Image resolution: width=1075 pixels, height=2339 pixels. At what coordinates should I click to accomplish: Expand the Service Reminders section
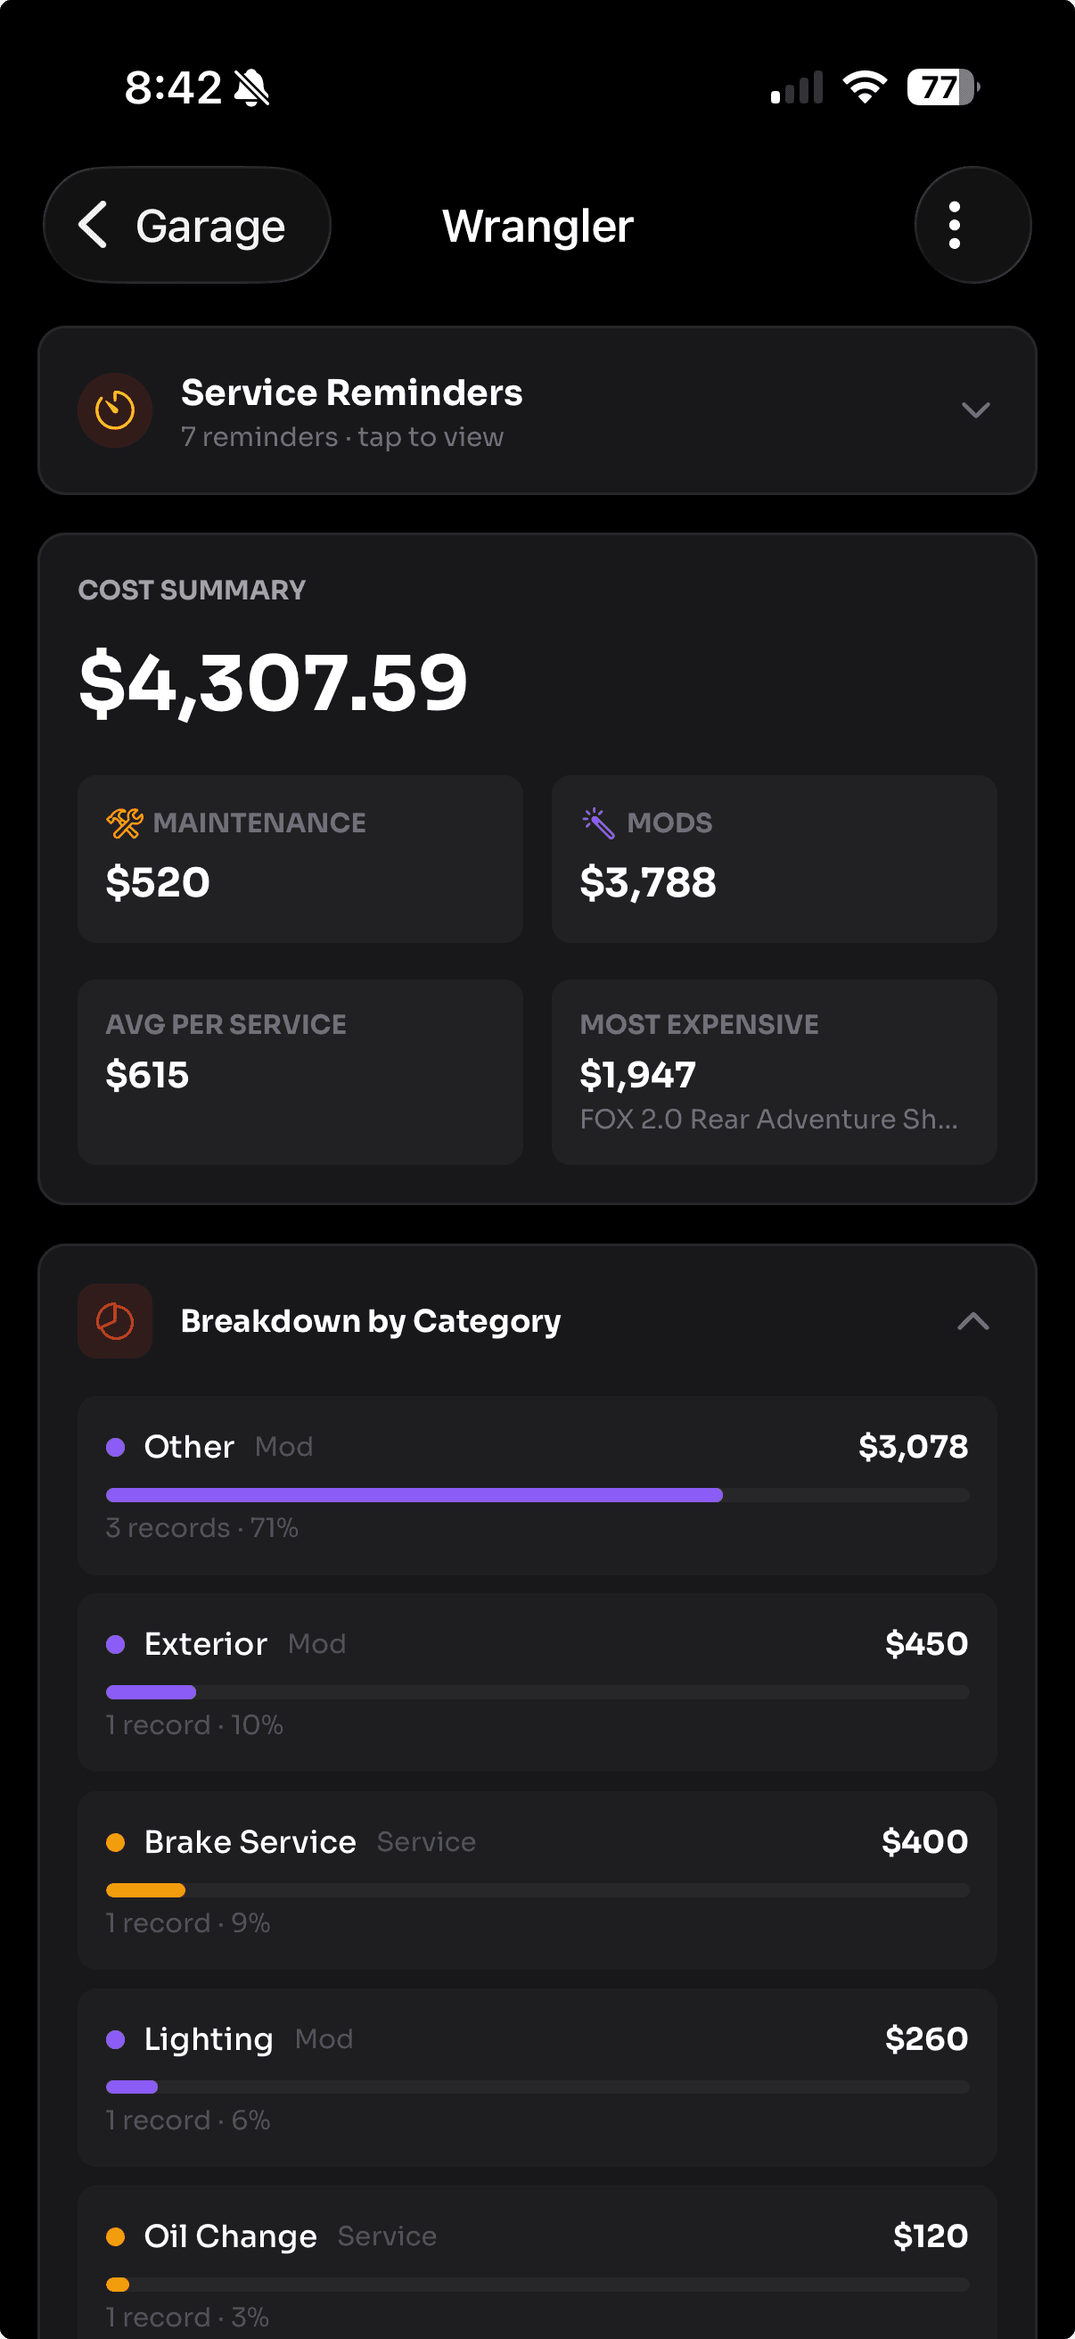(975, 410)
